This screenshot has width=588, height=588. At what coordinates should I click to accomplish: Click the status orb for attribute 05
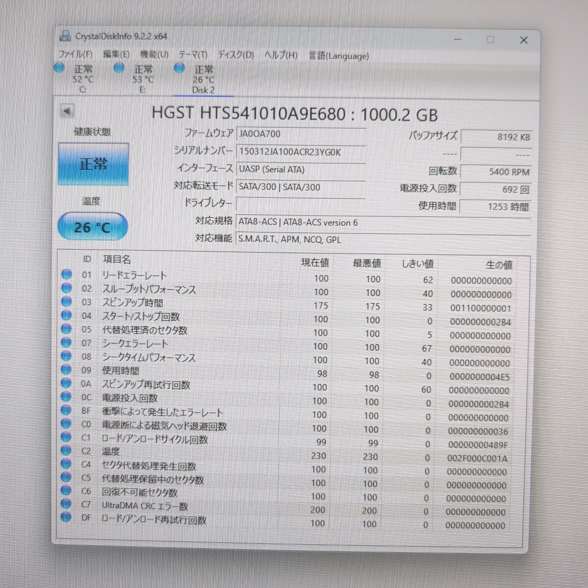[x=66, y=329]
